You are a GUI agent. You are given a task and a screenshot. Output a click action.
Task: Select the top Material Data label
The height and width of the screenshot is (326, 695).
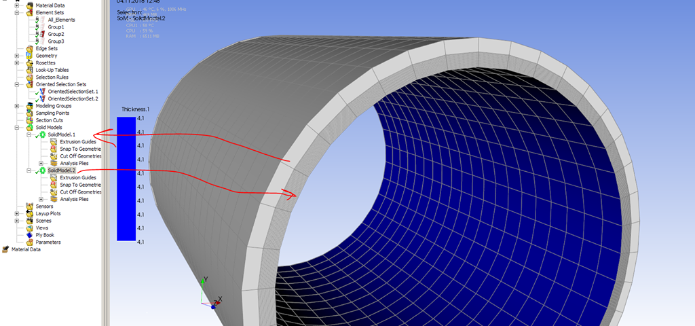click(x=50, y=5)
